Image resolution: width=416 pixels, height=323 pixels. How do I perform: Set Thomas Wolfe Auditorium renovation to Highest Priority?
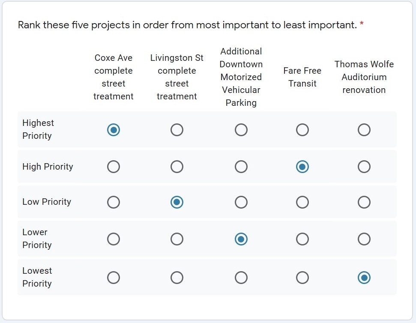[x=364, y=130]
